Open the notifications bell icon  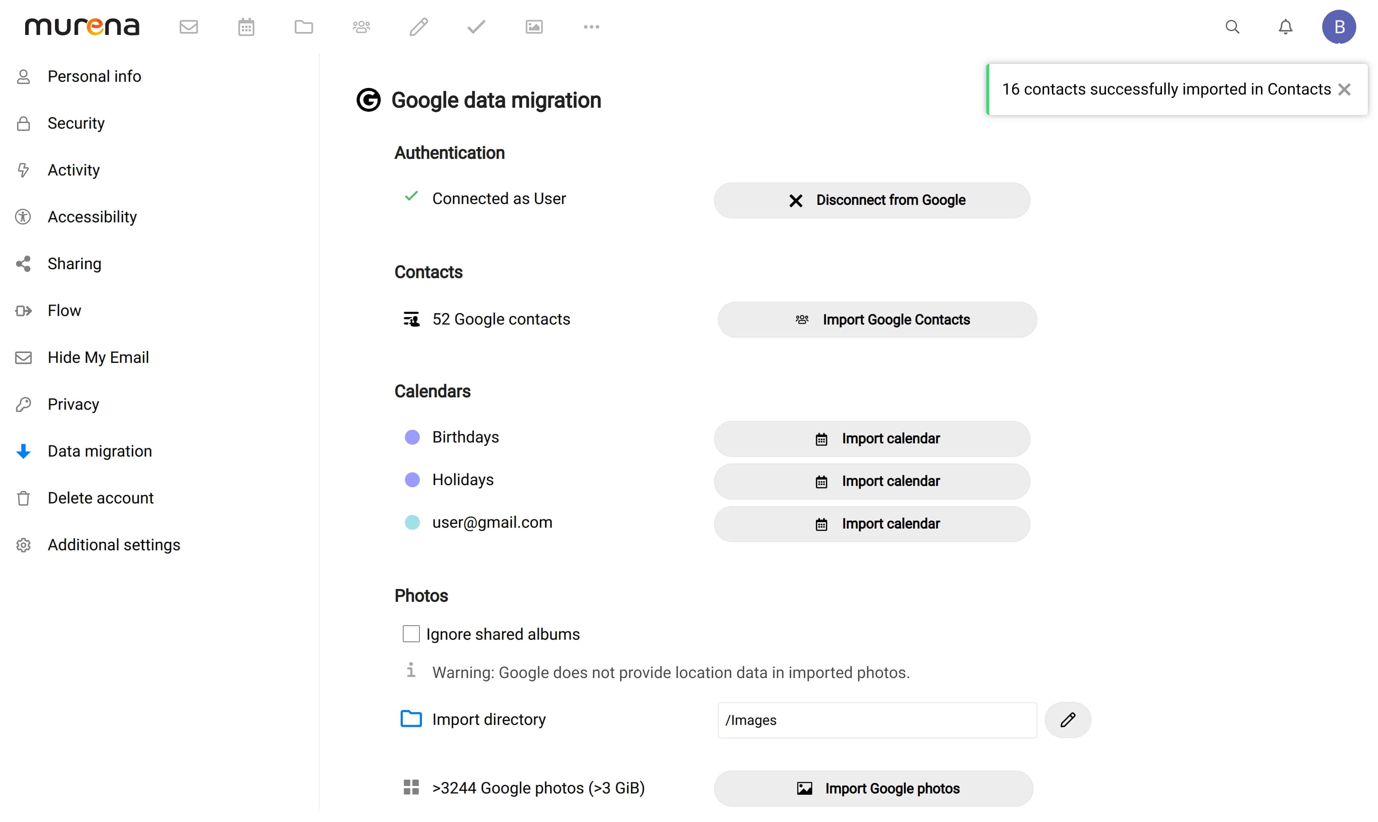[1286, 26]
